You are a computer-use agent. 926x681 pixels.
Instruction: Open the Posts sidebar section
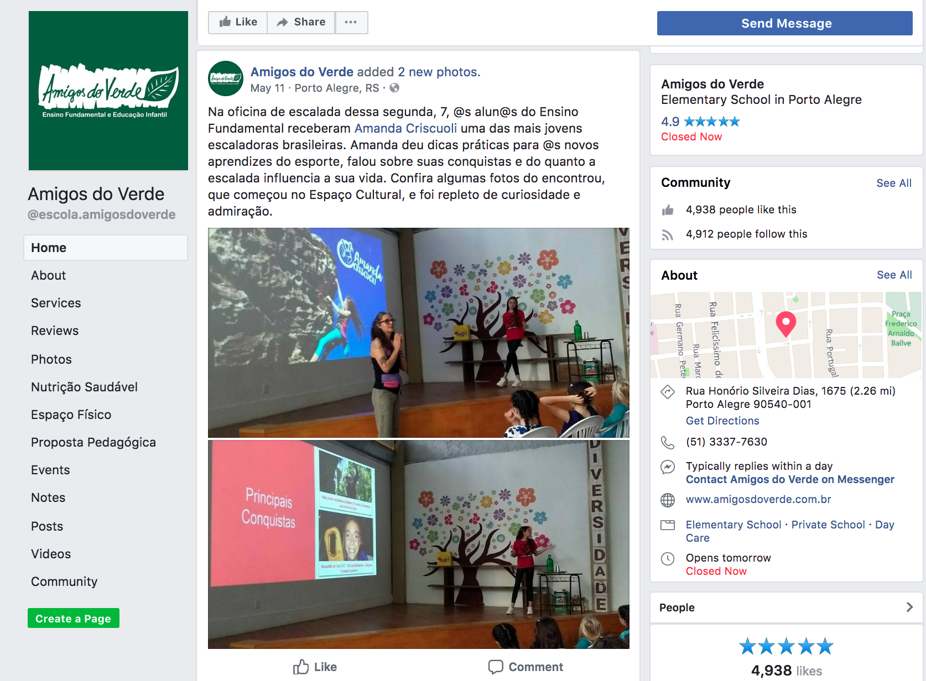pyautogui.click(x=47, y=526)
